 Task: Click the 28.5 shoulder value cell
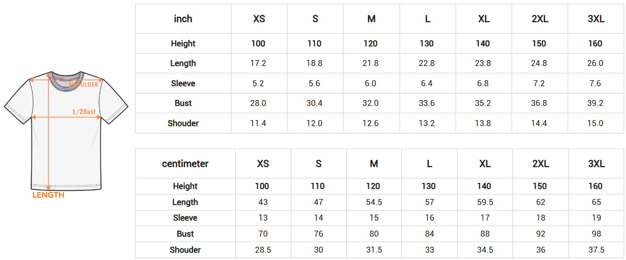(263, 250)
